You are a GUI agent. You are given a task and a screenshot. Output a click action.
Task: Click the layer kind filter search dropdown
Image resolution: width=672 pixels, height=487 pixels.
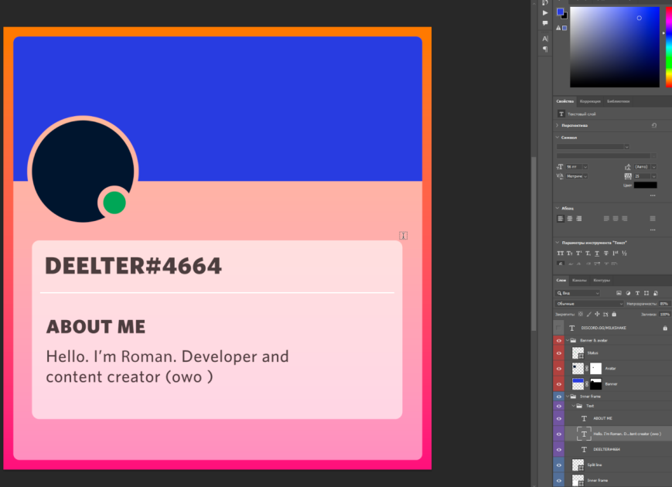point(578,293)
